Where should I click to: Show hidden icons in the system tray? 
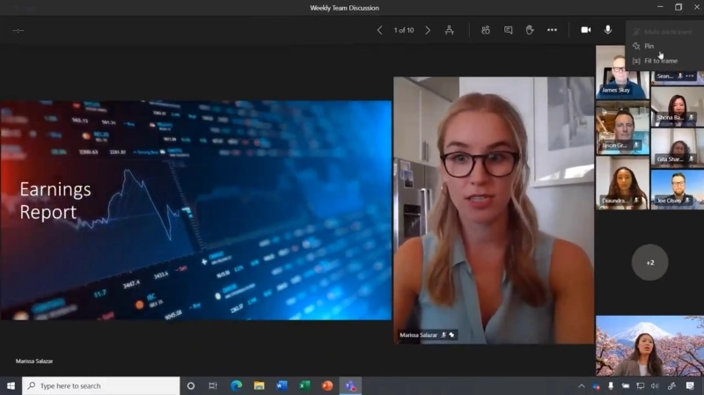click(581, 385)
